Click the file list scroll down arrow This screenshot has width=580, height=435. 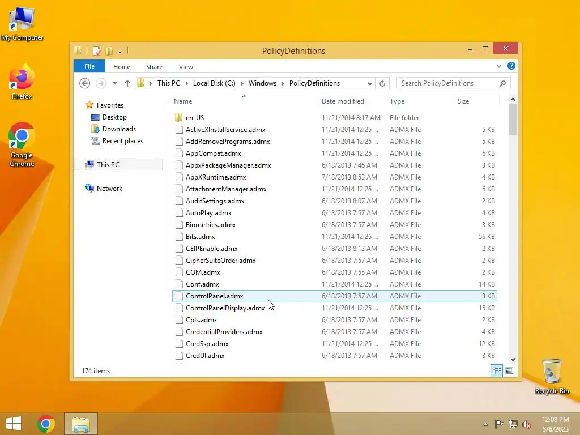[x=513, y=360]
